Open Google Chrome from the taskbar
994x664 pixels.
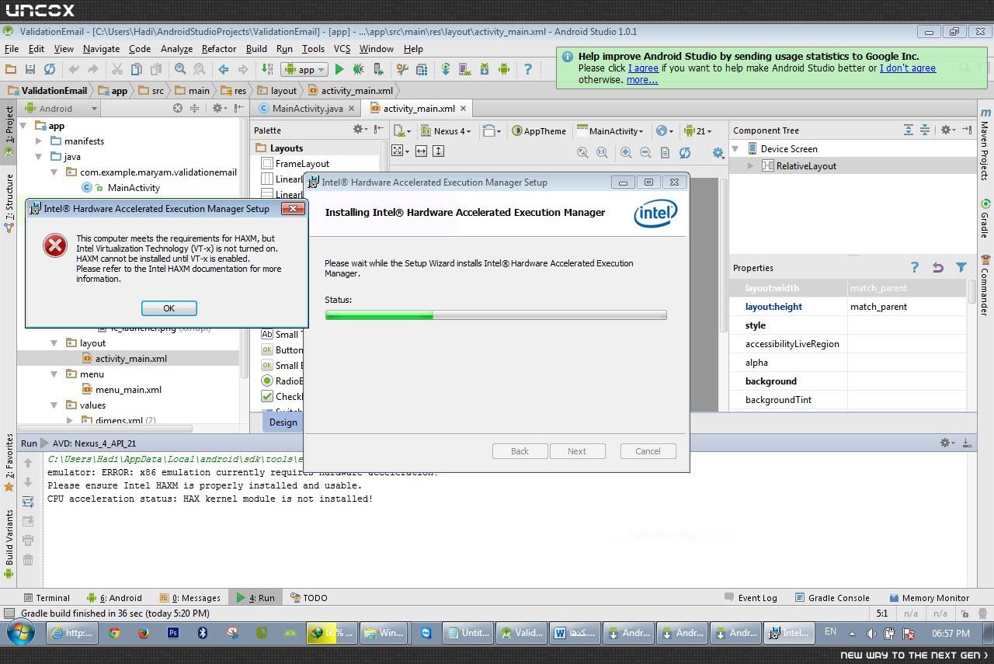(114, 633)
